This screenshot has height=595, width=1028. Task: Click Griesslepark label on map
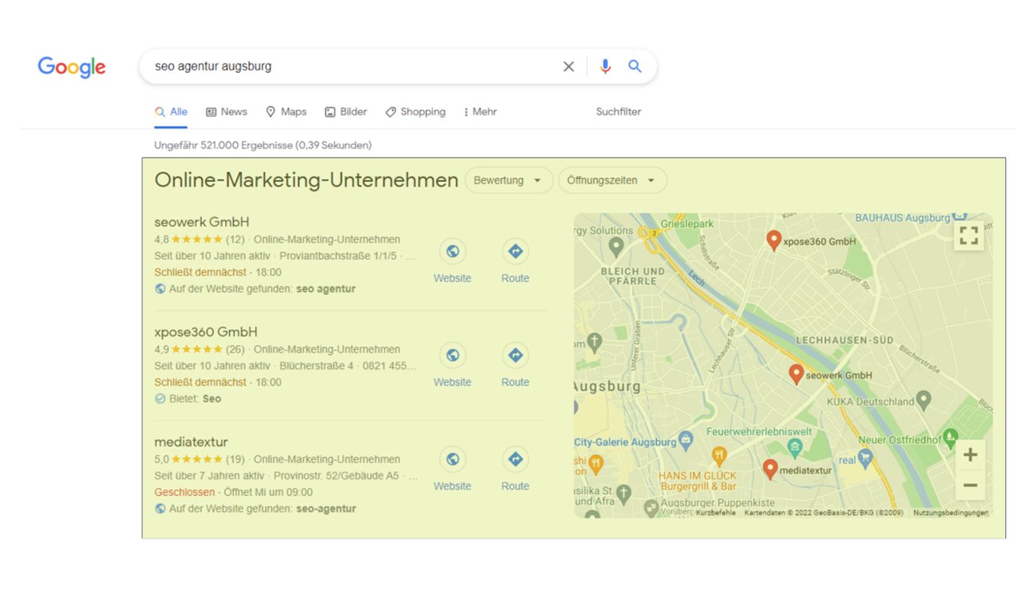point(687,224)
